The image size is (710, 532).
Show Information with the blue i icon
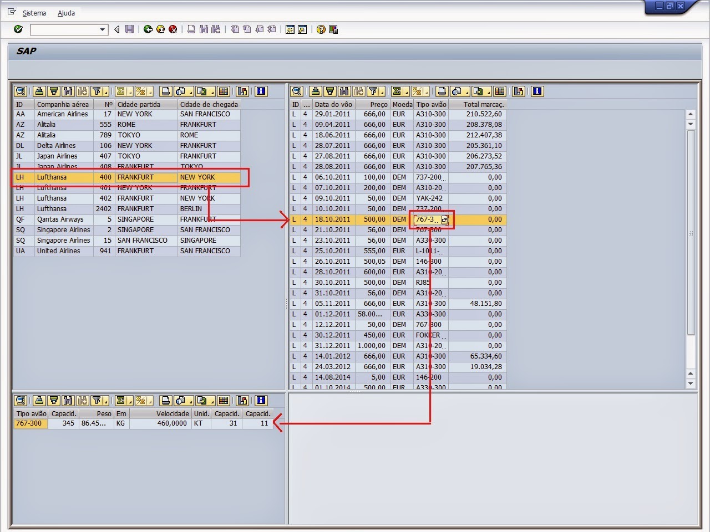[536, 91]
